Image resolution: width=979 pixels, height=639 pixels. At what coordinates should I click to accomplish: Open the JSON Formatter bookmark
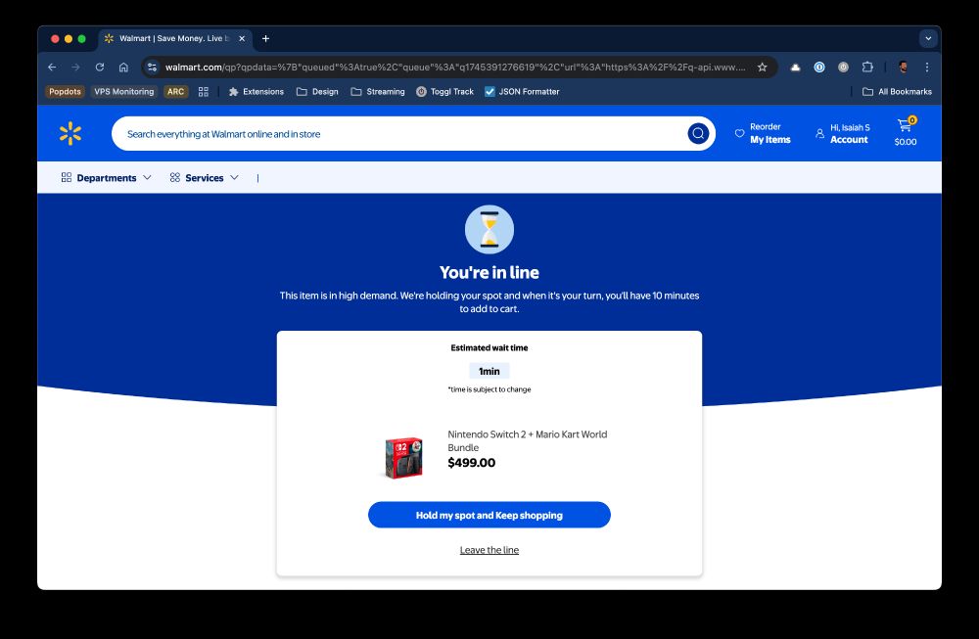coord(522,92)
